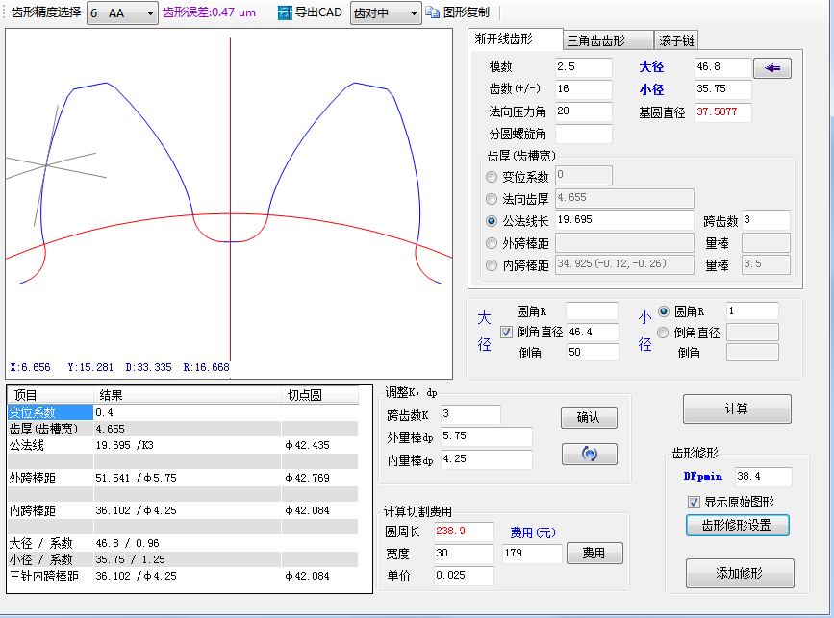This screenshot has height=618, width=834.
Task: Select the 变位系数 radio button
Action: point(492,177)
